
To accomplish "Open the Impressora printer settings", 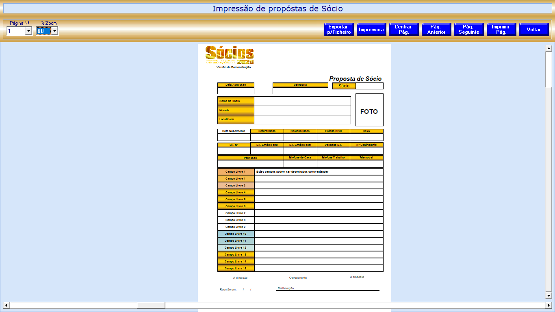I will point(371,30).
